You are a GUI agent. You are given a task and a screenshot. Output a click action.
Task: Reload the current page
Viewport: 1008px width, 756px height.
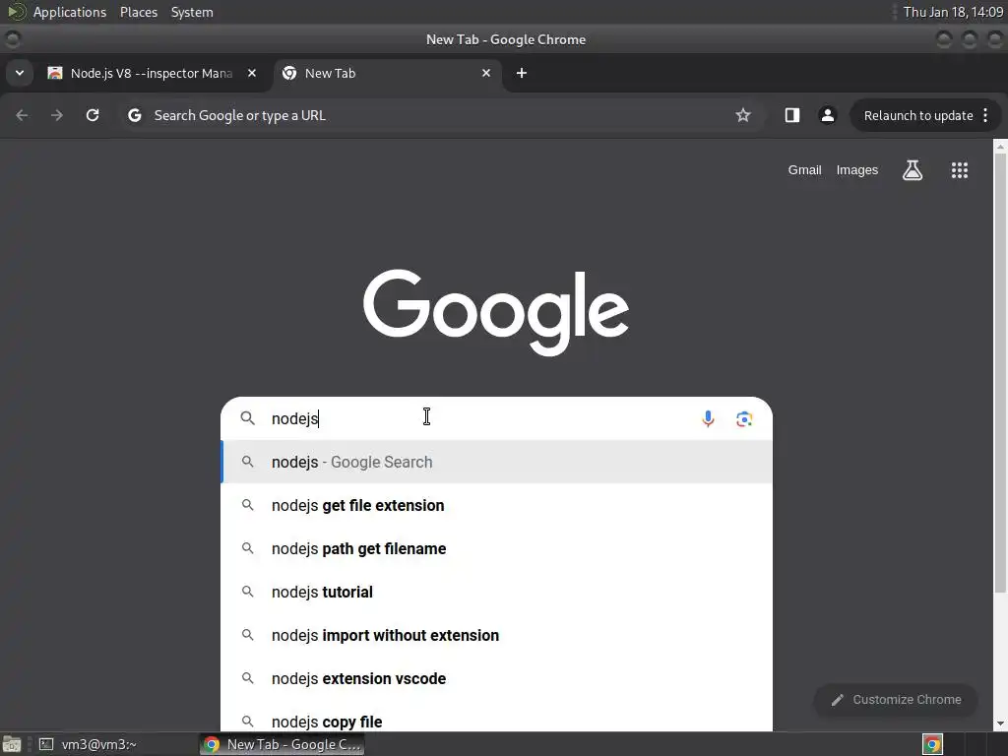point(93,115)
